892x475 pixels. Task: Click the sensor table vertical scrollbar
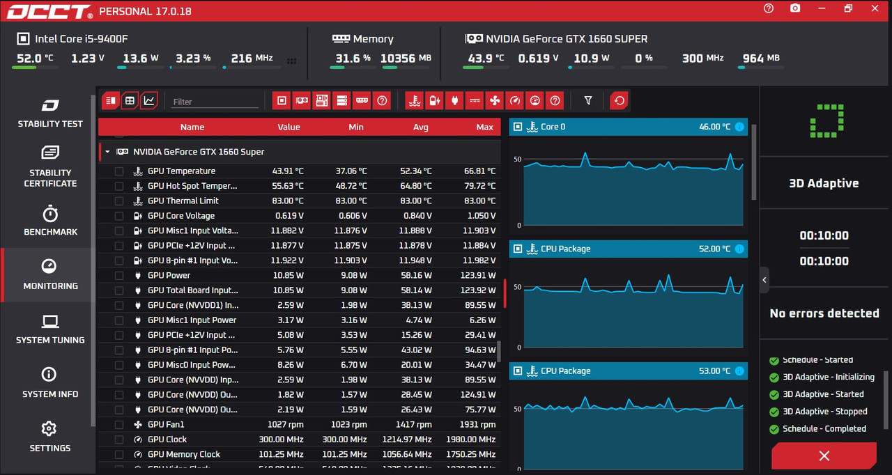coord(498,351)
